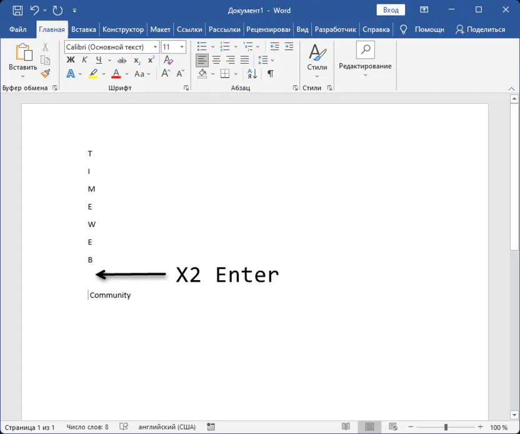Click the Sort A-Z icon

252,73
